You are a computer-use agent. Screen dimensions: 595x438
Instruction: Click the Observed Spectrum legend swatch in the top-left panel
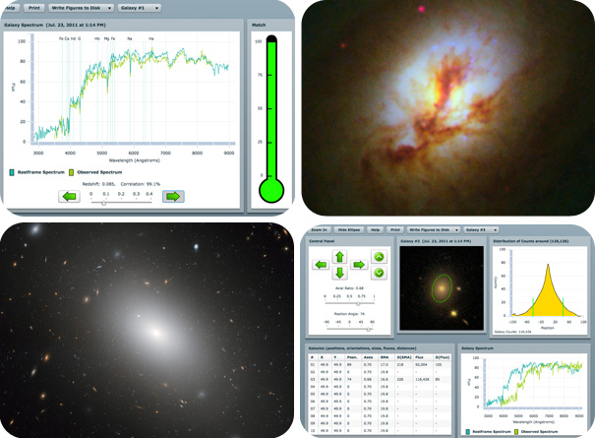coord(71,172)
